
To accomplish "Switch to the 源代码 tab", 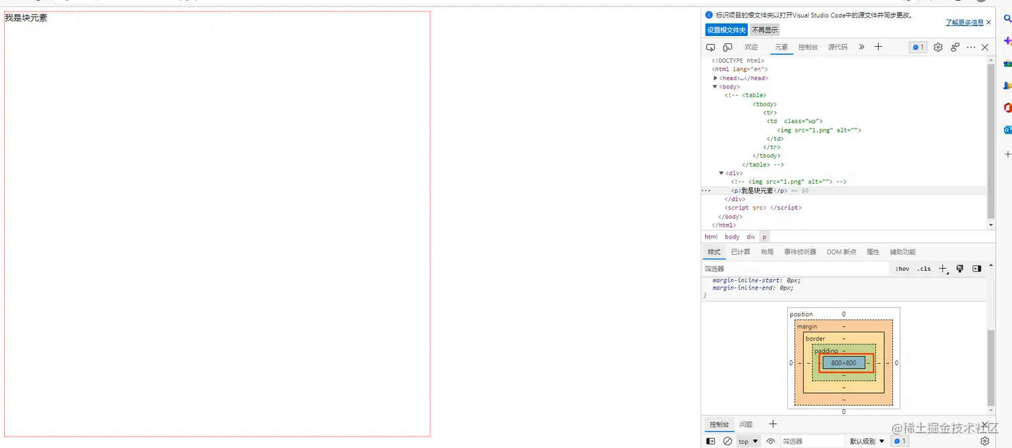I will pos(838,47).
